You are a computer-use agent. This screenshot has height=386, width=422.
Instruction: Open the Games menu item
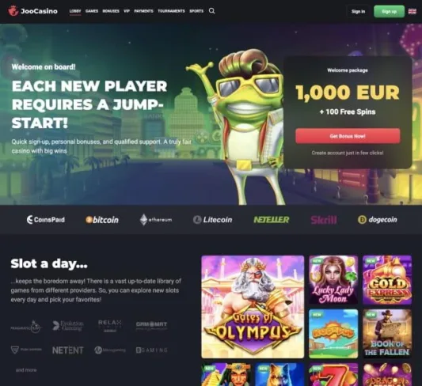coord(92,11)
